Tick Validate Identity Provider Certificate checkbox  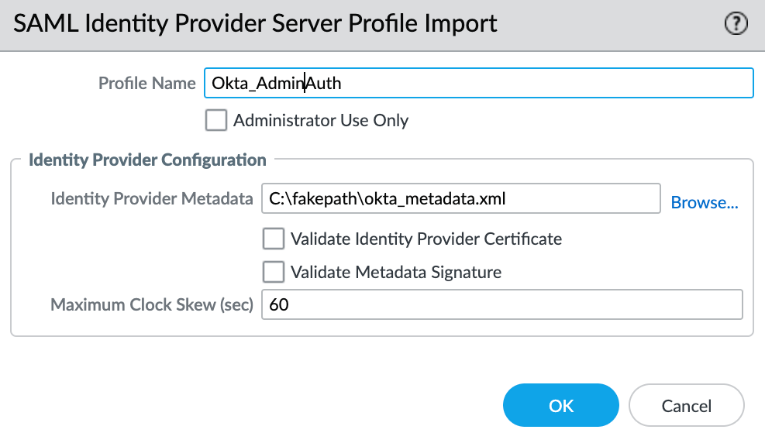click(273, 239)
